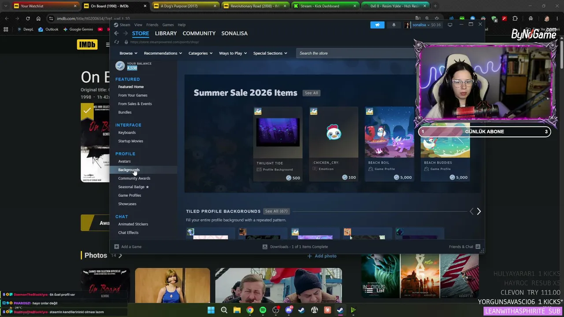
Task: Reload the IMDb page in Chrome
Action: (28, 18)
